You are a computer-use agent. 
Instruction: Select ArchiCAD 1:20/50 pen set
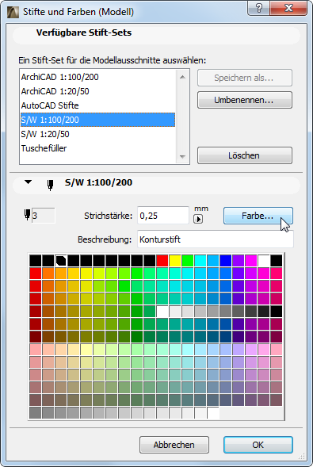[97, 91]
